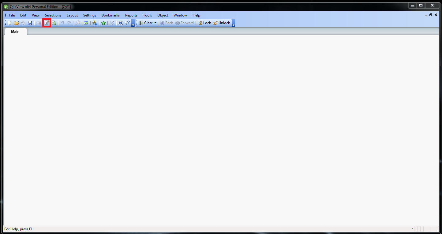Viewport: 442px width, 234px height.
Task: Open the Object menu
Action: pyautogui.click(x=163, y=15)
